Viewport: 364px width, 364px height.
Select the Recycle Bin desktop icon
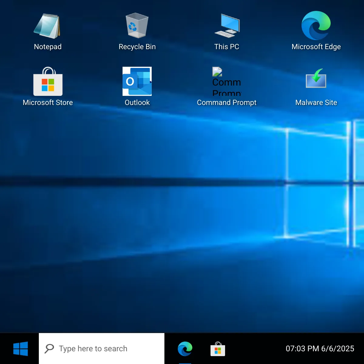(x=137, y=25)
